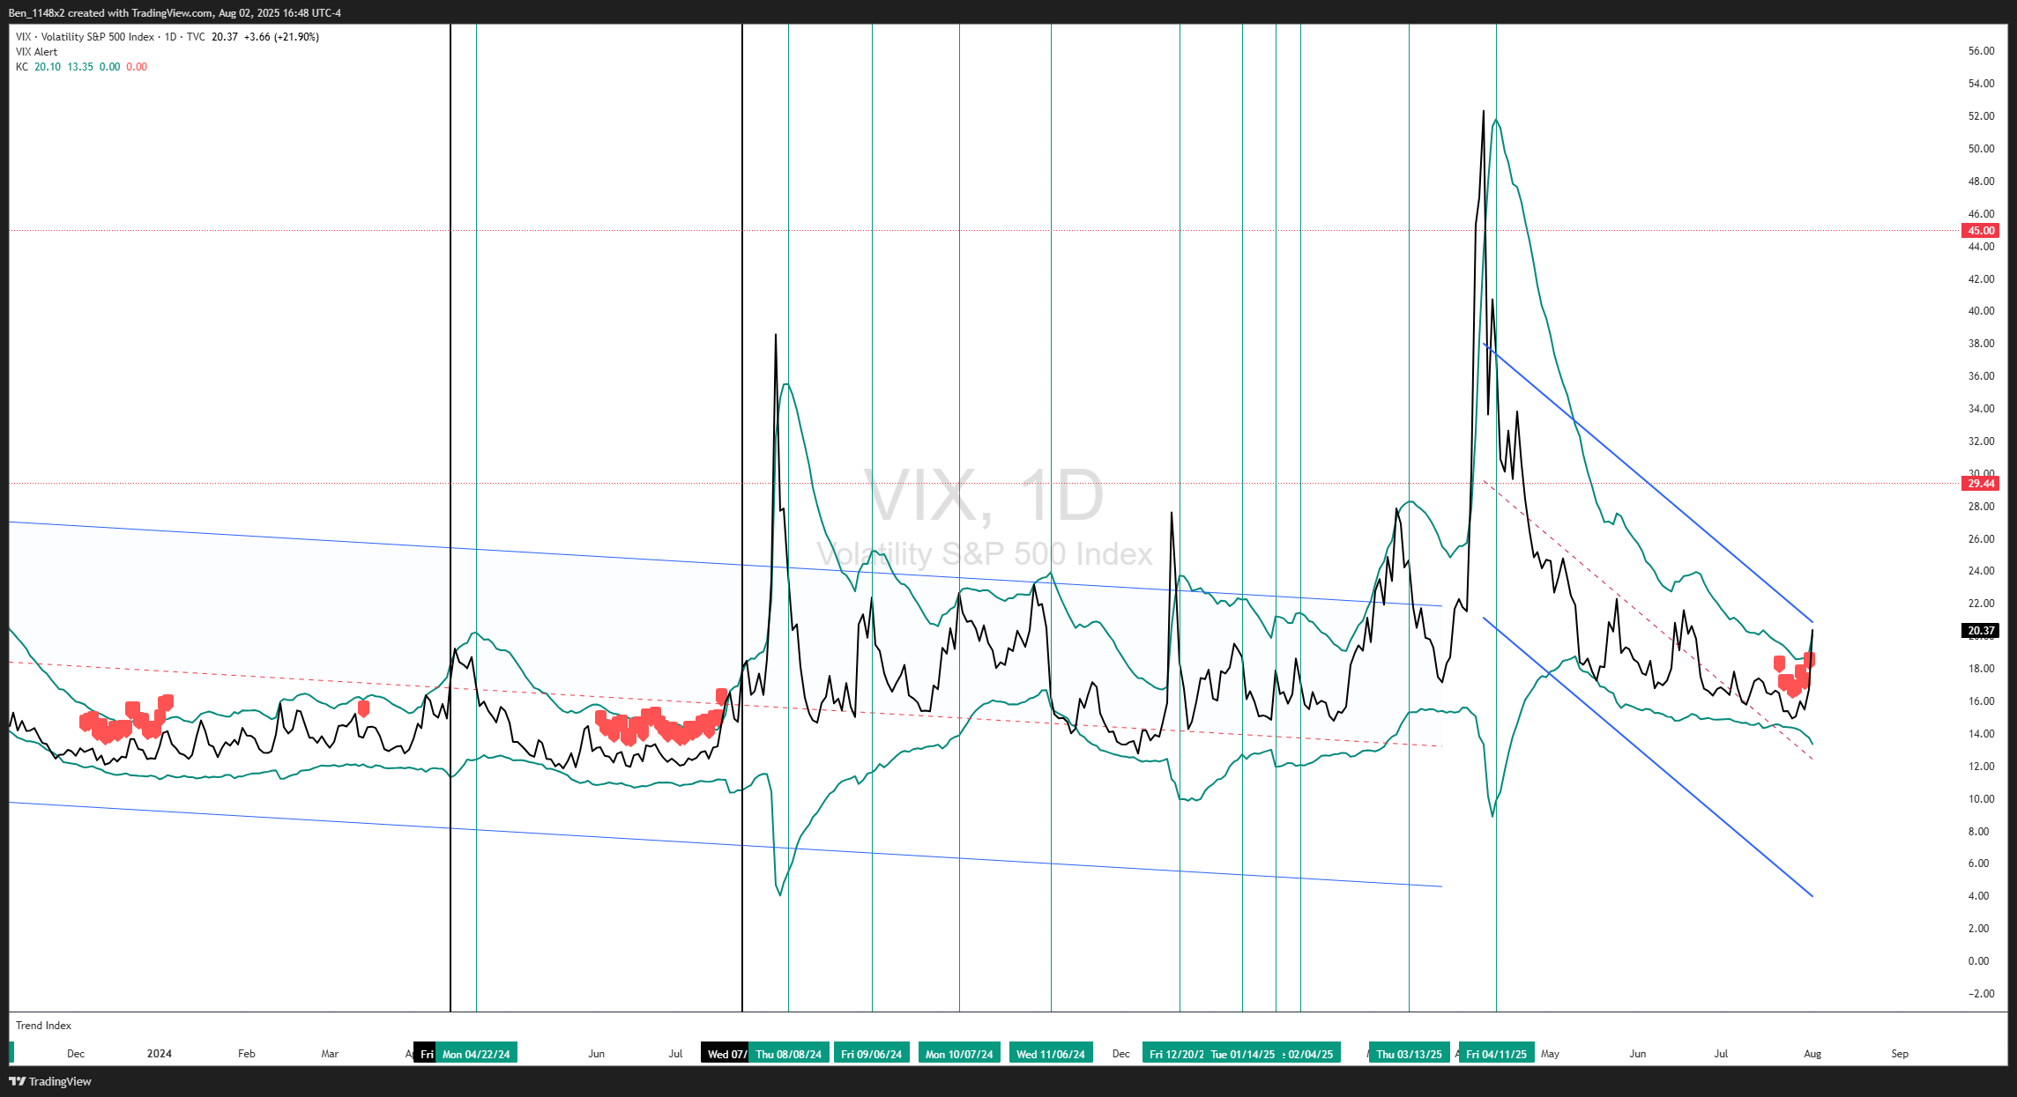
Task: Select the Fri 04/11/25 date marker
Action: point(1496,1054)
